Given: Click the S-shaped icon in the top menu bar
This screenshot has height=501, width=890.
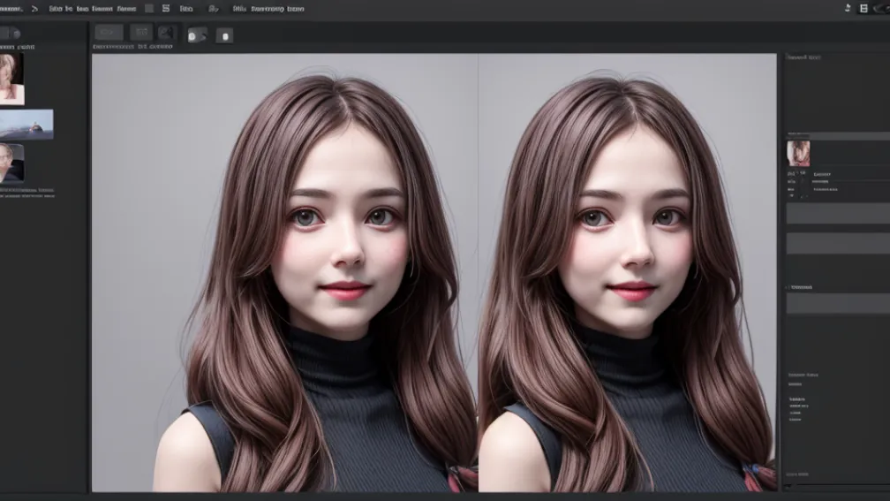Looking at the screenshot, I should (166, 9).
